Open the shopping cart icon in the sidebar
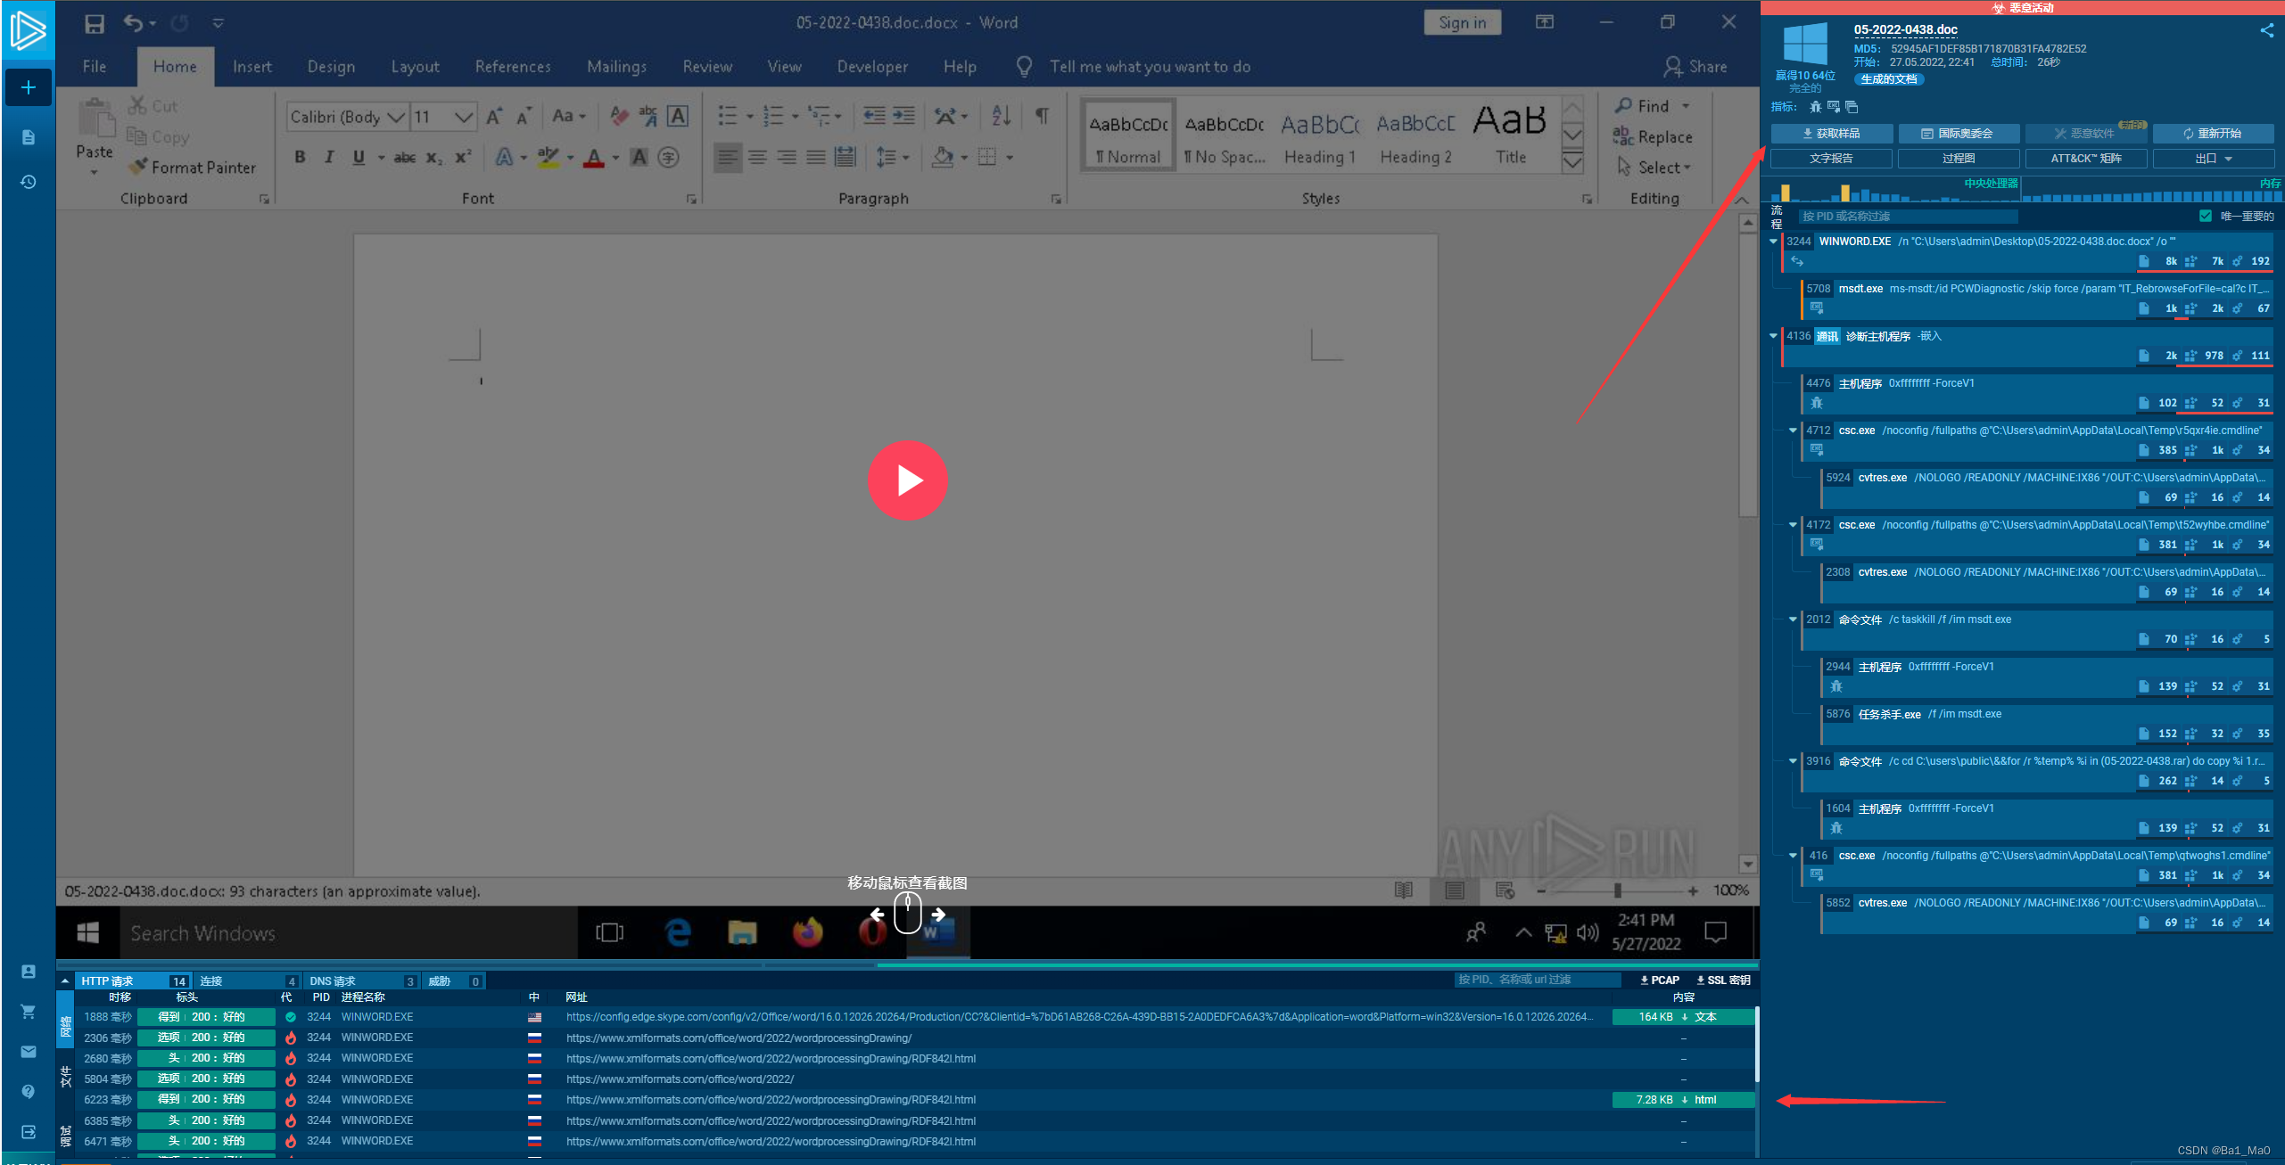 [x=29, y=1012]
